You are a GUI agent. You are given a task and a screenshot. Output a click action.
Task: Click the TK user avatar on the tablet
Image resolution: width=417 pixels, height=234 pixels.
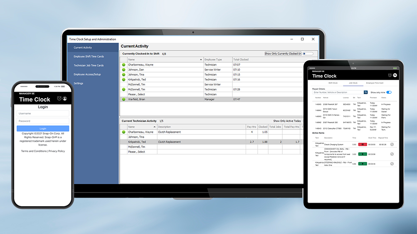tap(395, 75)
